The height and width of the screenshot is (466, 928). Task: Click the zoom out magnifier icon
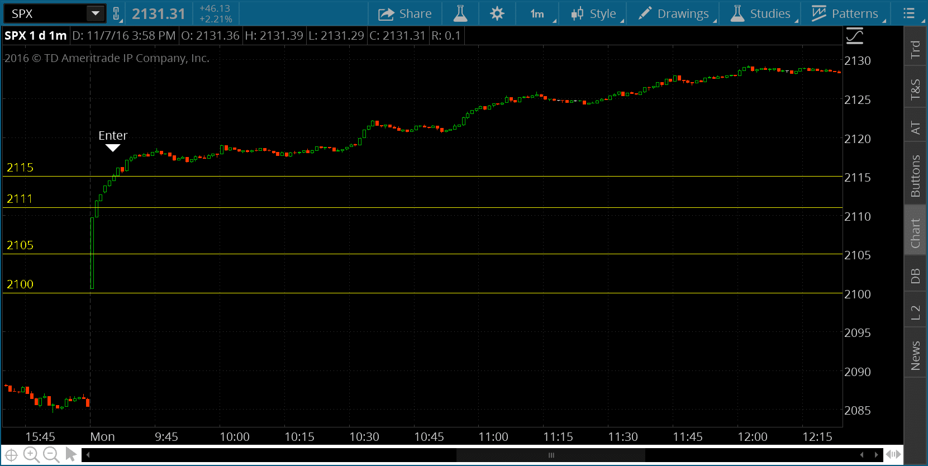pos(51,455)
